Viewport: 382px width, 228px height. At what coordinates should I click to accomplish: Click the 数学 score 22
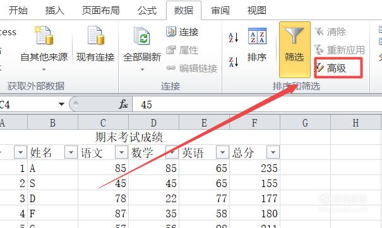coord(153,198)
